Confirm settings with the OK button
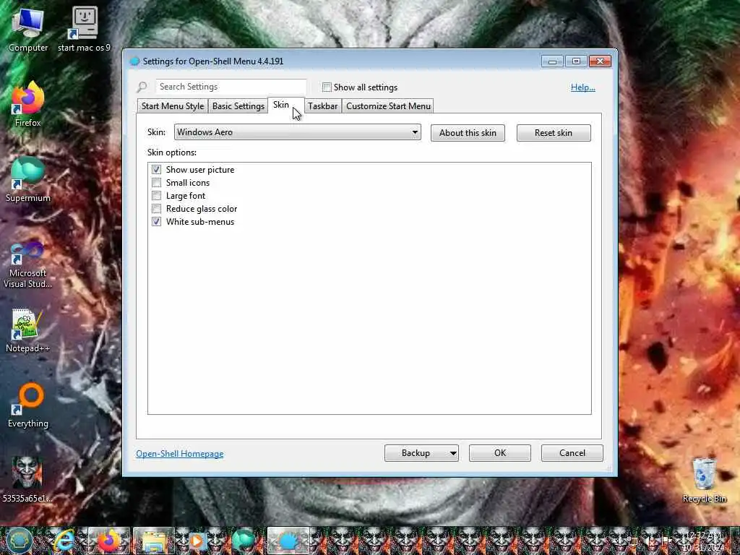The width and height of the screenshot is (740, 555). (x=500, y=453)
